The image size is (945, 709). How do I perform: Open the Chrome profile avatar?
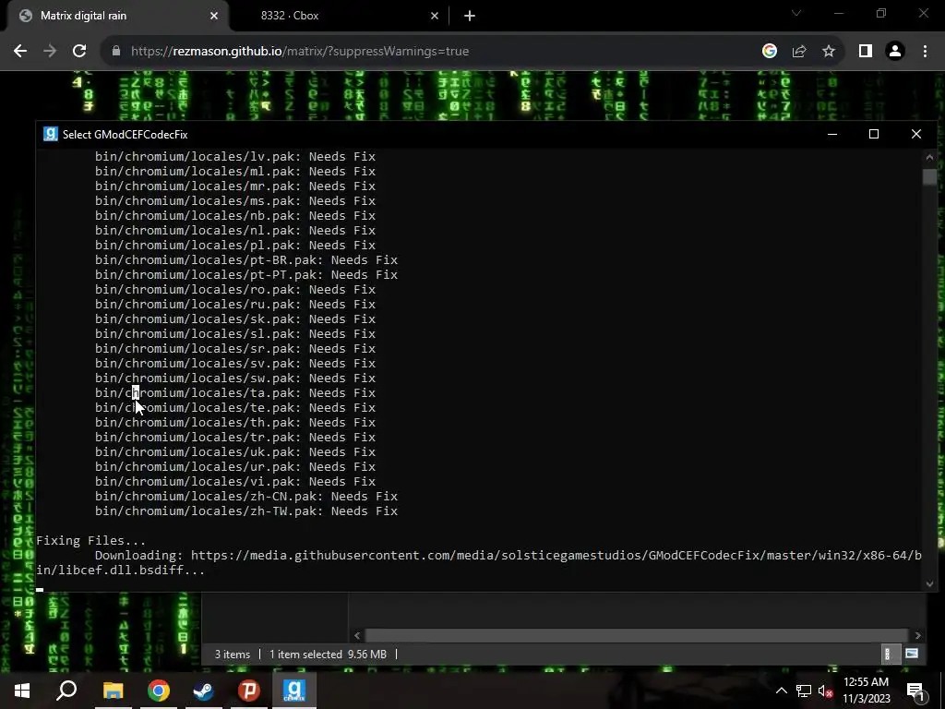895,52
